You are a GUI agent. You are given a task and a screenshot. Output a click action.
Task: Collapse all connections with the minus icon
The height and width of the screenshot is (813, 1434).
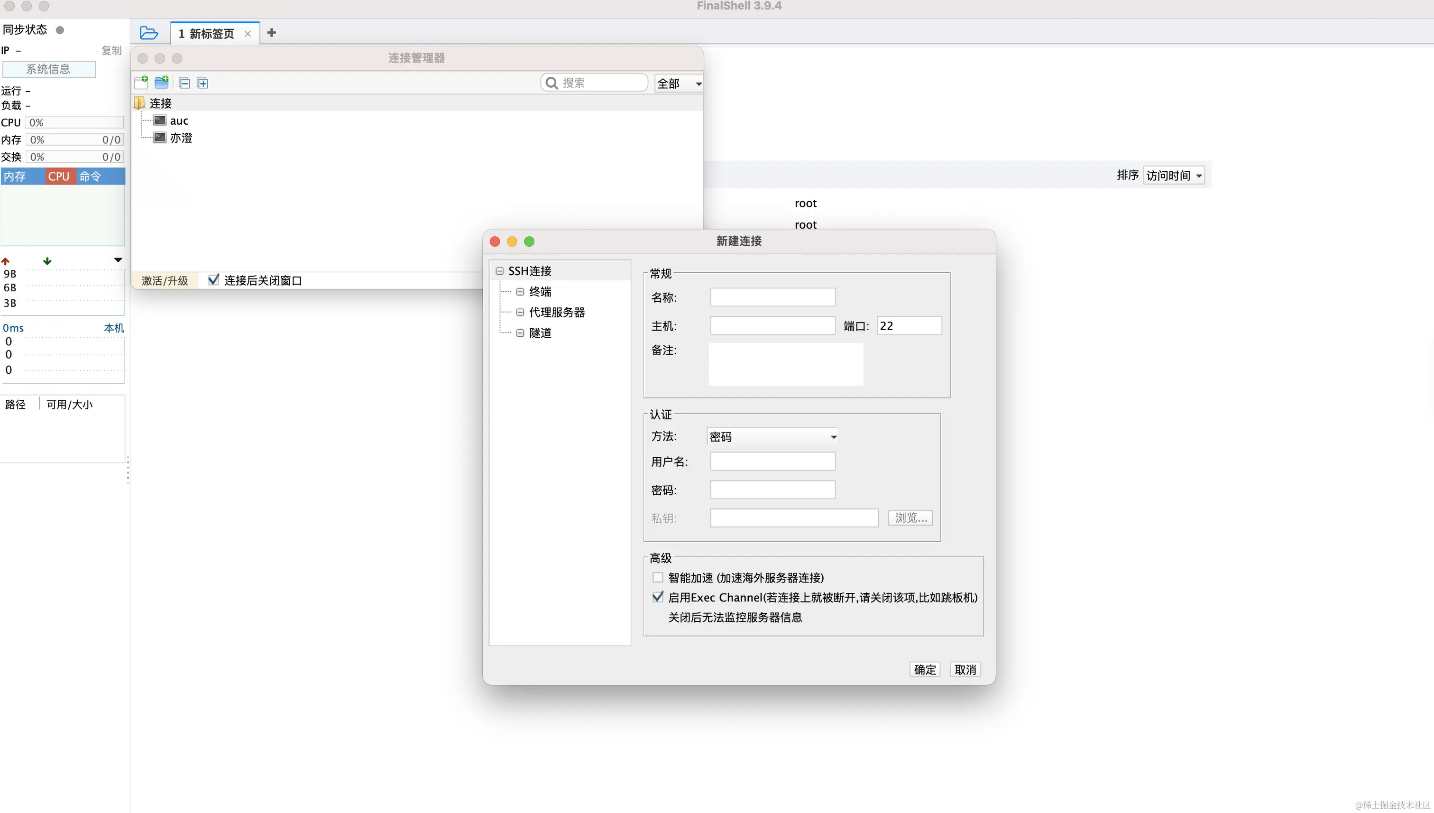(x=184, y=83)
